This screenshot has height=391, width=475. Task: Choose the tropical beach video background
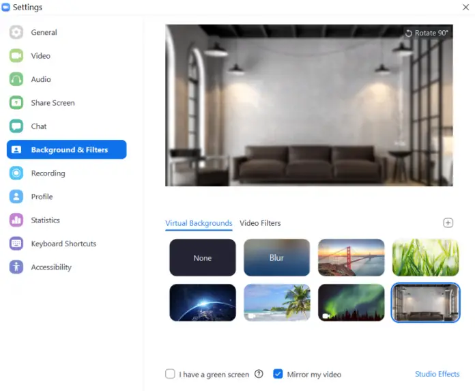point(277,302)
